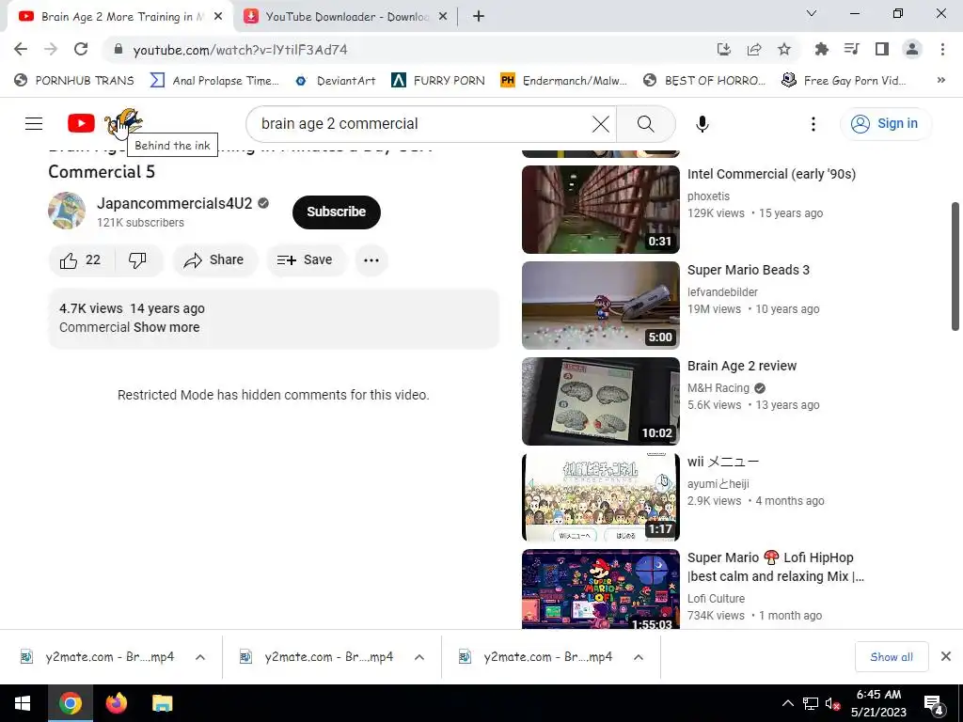963x722 pixels.
Task: Open the Brain Age 2 review thumbnail
Action: click(x=601, y=400)
